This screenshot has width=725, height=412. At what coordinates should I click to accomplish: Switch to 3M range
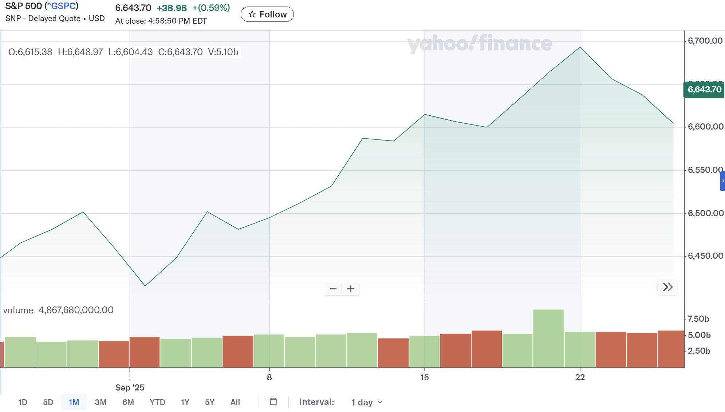tap(101, 402)
